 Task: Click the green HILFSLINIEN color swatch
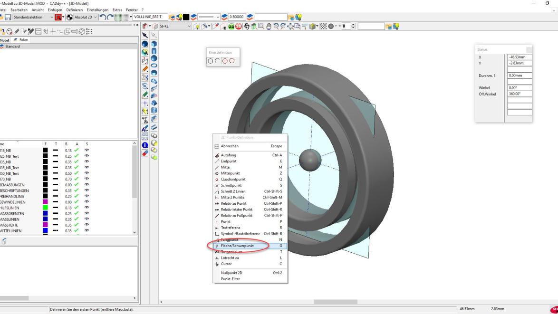tap(45, 208)
